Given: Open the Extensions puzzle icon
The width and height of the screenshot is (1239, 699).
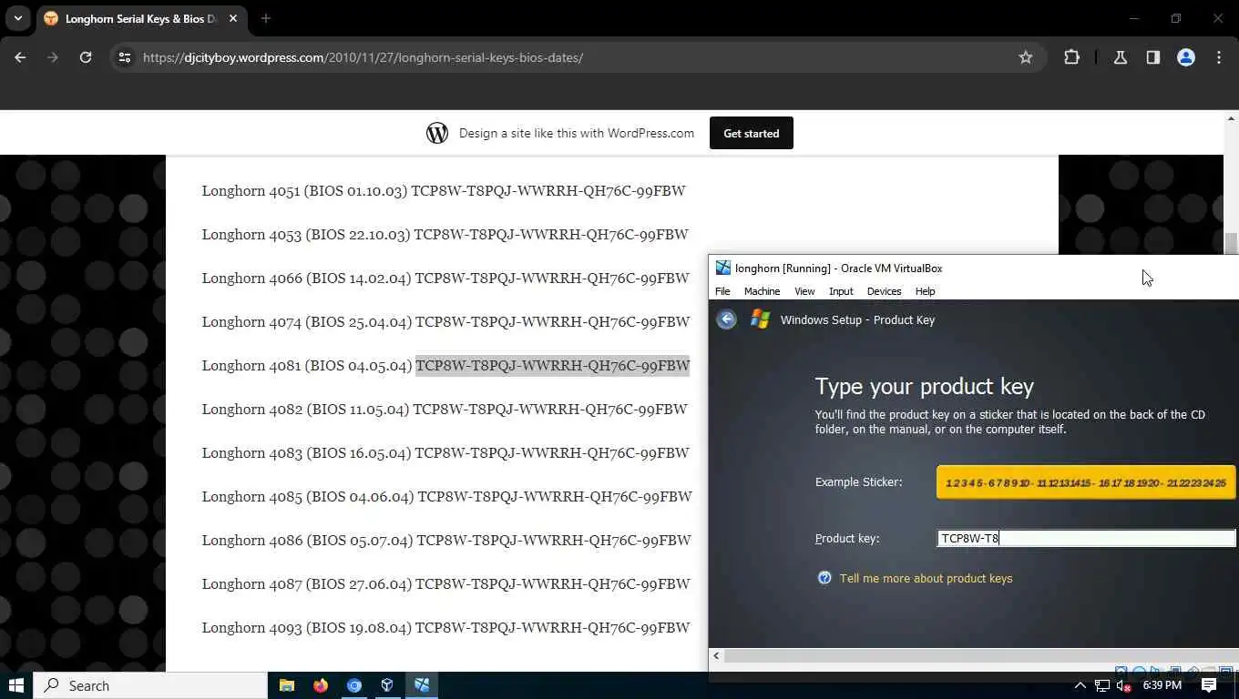Looking at the screenshot, I should point(1071,57).
